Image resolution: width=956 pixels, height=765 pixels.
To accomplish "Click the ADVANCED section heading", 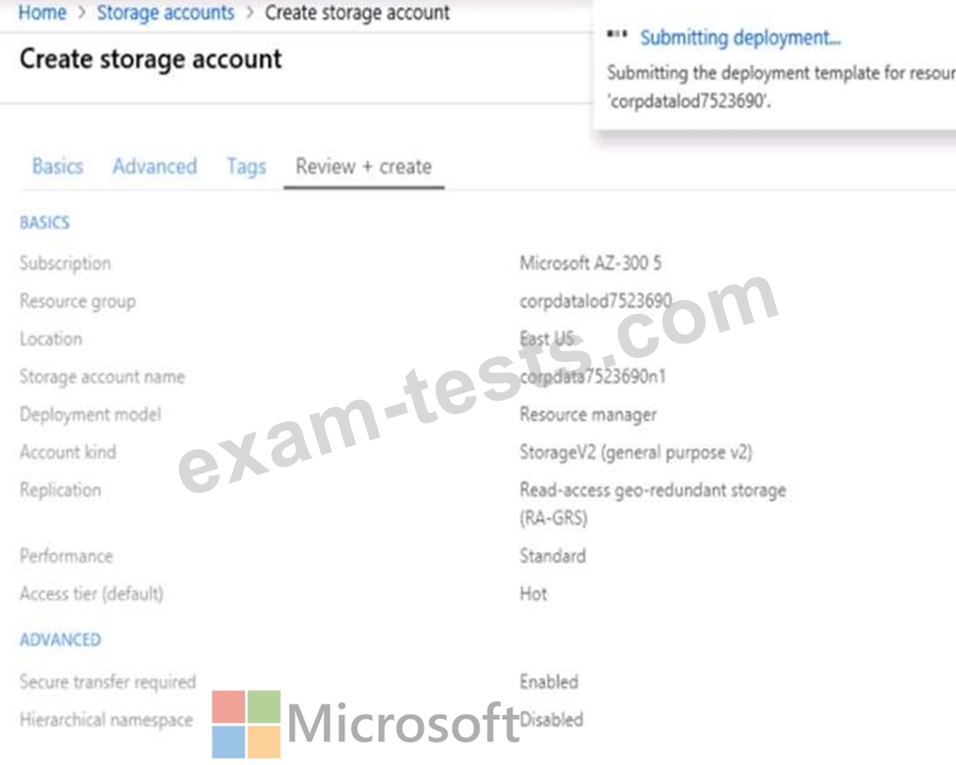I will coord(60,640).
